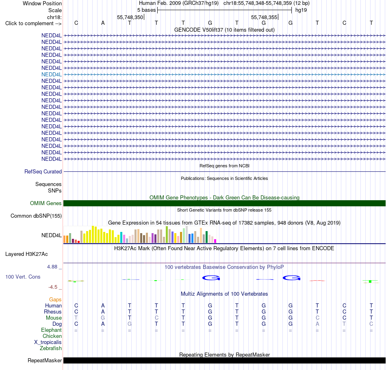Click the chr18: ruler label
The image size is (386, 370).
pyautogui.click(x=54, y=17)
